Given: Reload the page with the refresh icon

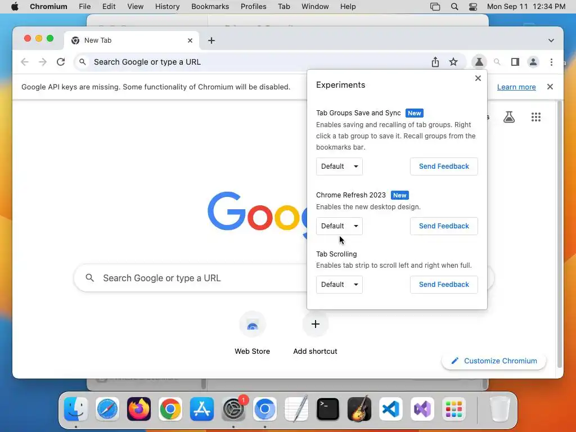Looking at the screenshot, I should click(61, 62).
